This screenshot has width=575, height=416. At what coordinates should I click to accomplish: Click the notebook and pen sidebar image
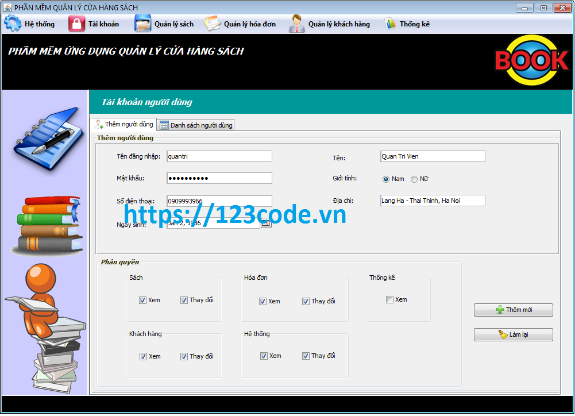point(46,138)
